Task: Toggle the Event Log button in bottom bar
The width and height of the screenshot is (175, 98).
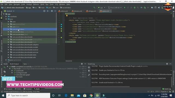Action: click(x=167, y=89)
